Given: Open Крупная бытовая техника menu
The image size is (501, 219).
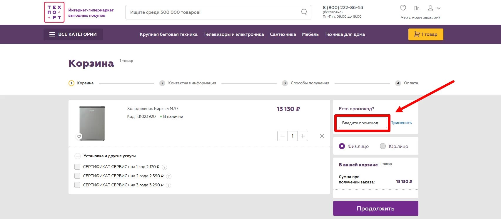Looking at the screenshot, I should pos(168,34).
